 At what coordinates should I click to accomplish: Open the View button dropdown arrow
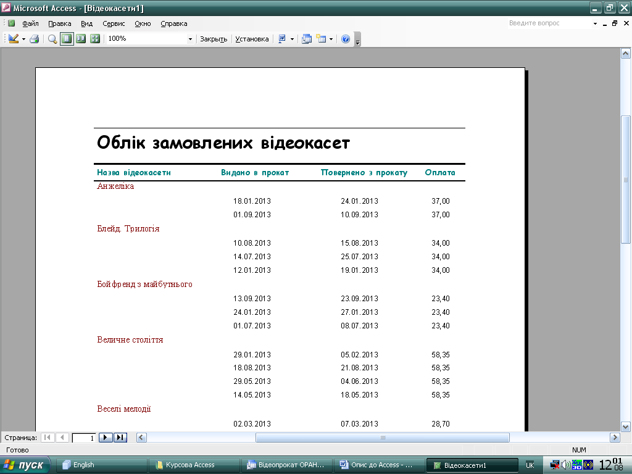click(23, 39)
